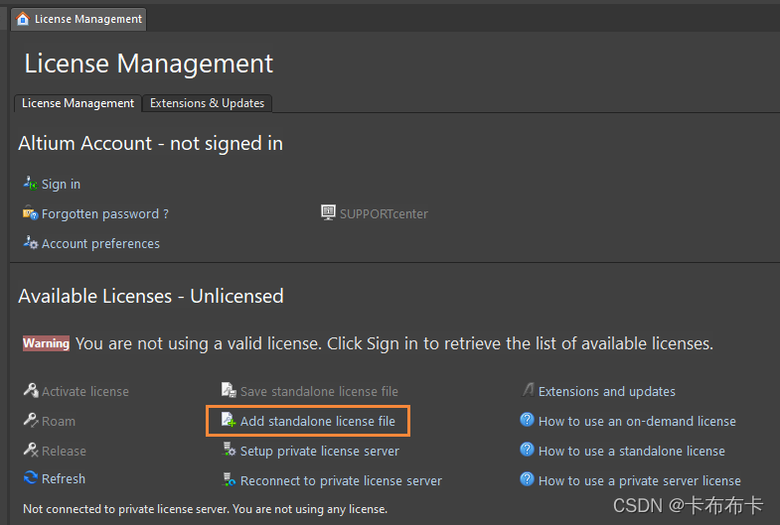Click the Setup private license server icon
The height and width of the screenshot is (525, 780).
click(230, 451)
